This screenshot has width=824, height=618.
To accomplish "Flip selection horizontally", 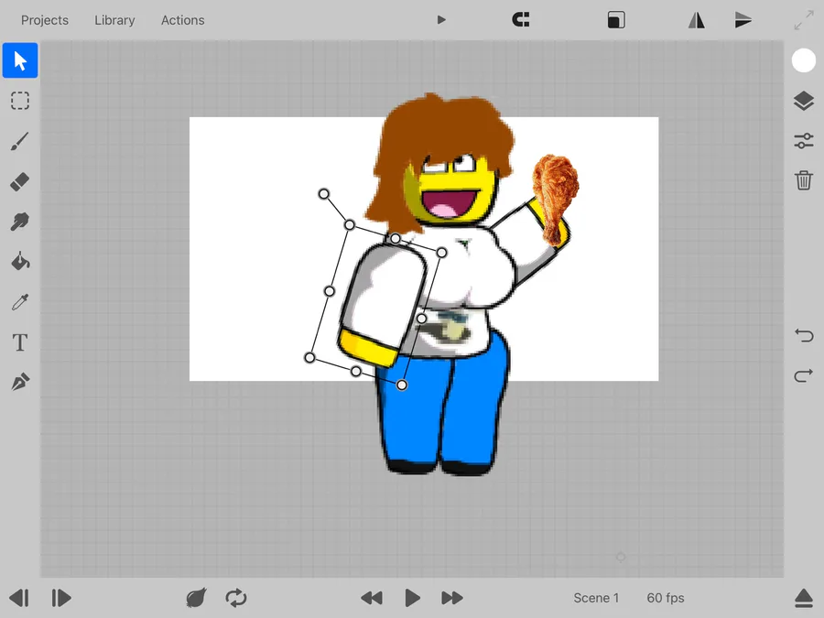I will (697, 20).
